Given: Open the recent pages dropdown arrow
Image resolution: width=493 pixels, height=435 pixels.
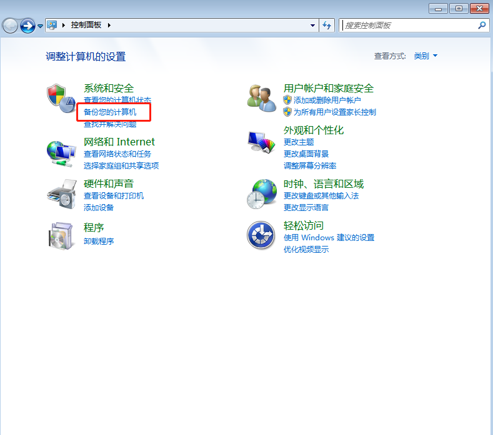Looking at the screenshot, I should [41, 26].
